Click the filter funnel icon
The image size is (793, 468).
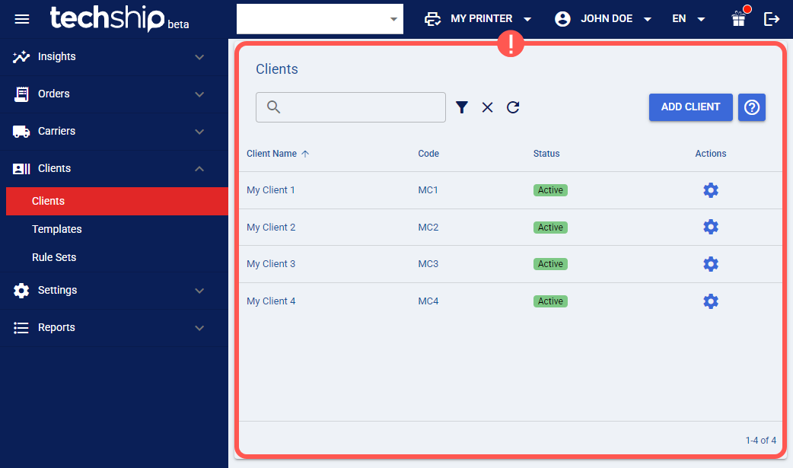point(462,107)
